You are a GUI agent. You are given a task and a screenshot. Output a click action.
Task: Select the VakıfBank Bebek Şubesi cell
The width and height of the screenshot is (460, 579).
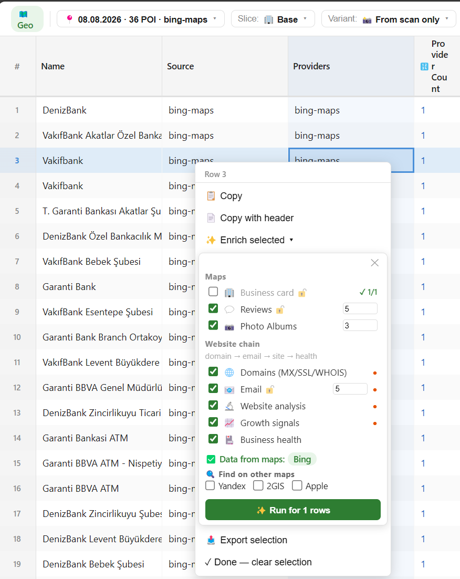click(99, 262)
